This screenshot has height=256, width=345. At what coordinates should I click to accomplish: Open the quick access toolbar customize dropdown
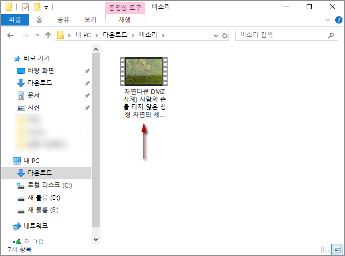click(x=46, y=8)
